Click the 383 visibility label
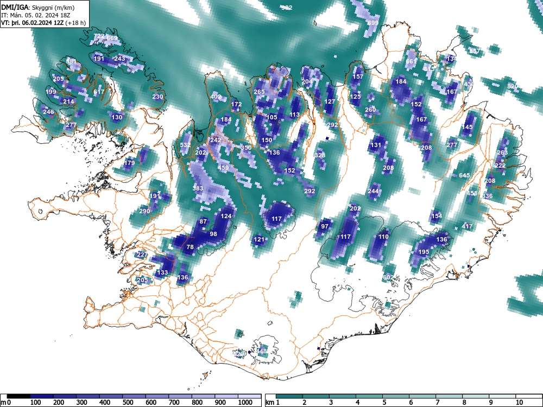The image size is (543, 407). click(x=198, y=188)
